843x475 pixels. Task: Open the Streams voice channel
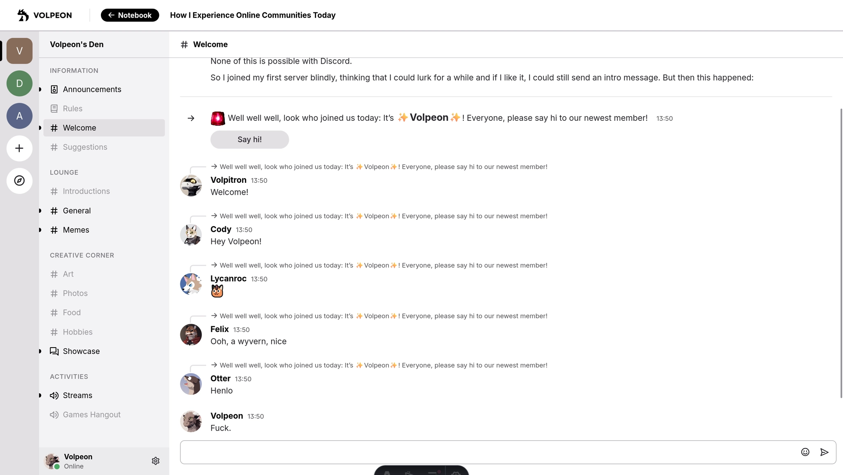pyautogui.click(x=77, y=395)
